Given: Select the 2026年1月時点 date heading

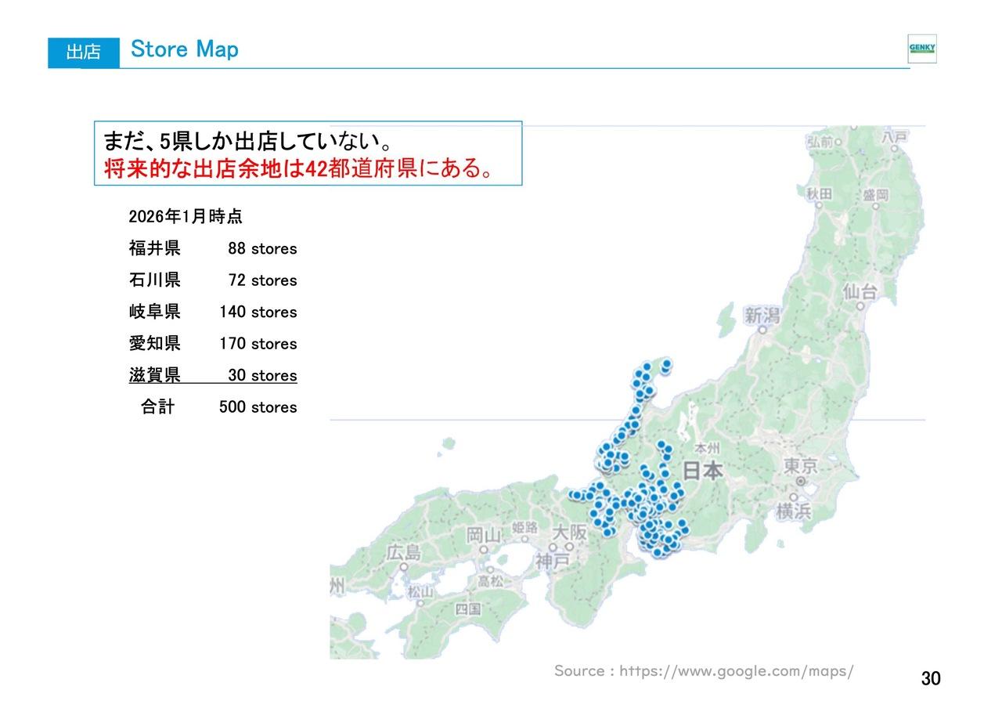Looking at the screenshot, I should (186, 217).
